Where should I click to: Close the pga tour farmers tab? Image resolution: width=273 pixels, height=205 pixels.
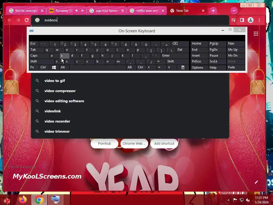pyautogui.click(x=123, y=11)
